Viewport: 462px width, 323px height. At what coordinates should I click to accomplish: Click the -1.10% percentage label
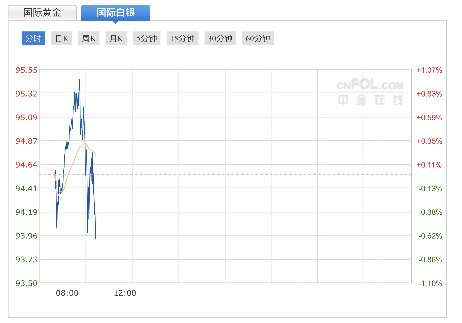point(430,283)
